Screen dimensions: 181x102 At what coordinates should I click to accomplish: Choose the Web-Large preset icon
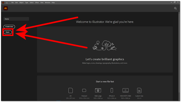[x=98, y=90]
